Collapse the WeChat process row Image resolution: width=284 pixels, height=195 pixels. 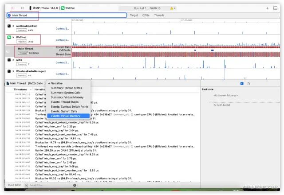pos(13,37)
